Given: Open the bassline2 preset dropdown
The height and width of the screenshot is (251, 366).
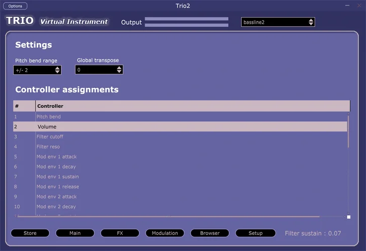Looking at the screenshot, I should (x=278, y=22).
